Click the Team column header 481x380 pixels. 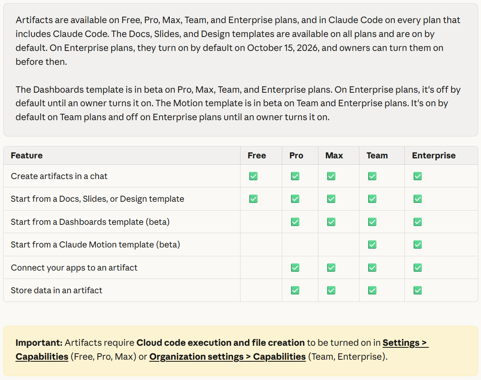[377, 155]
